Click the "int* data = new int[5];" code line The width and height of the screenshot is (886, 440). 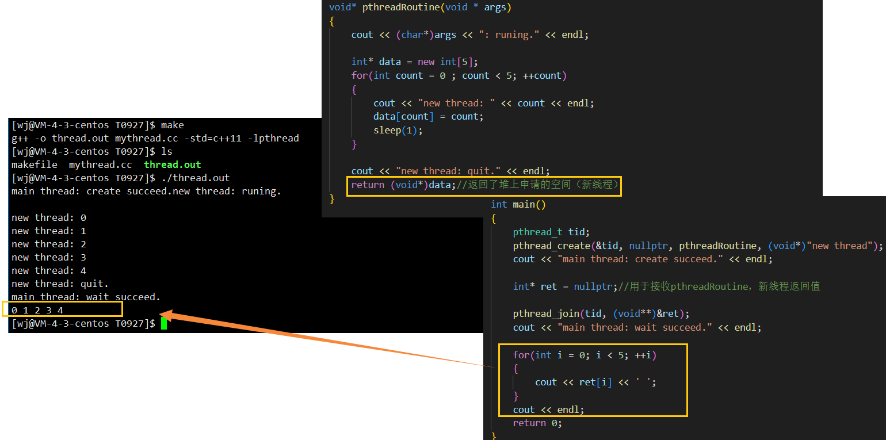tap(415, 62)
